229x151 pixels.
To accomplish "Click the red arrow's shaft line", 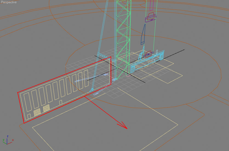I will click(x=104, y=111).
